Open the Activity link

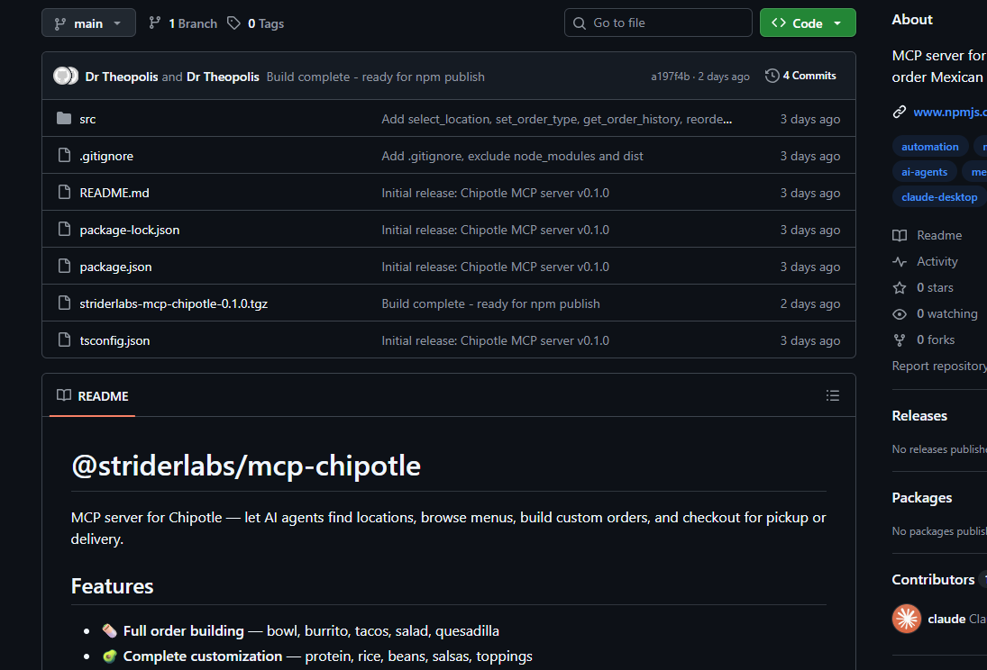[x=937, y=262]
